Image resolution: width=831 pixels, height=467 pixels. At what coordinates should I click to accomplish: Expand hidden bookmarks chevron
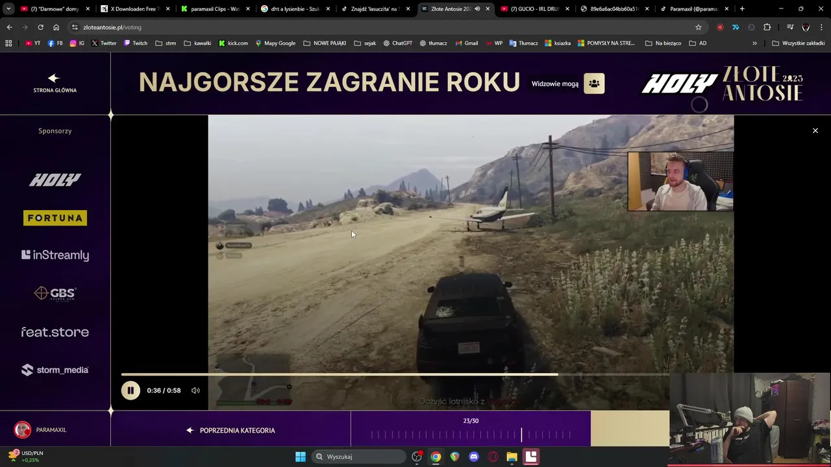coord(754,43)
